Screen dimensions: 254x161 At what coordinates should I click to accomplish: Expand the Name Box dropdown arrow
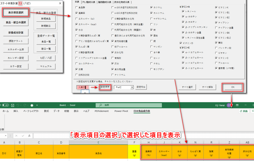[5, 136]
